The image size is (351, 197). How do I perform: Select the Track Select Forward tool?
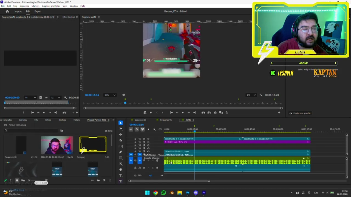pos(121,129)
